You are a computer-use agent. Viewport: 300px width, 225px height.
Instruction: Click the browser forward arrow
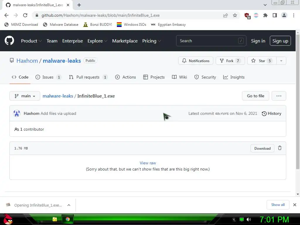16,15
